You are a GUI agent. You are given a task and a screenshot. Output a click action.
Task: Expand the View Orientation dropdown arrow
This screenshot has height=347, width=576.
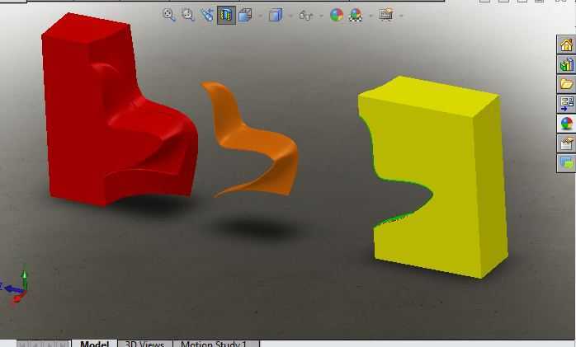pos(261,16)
